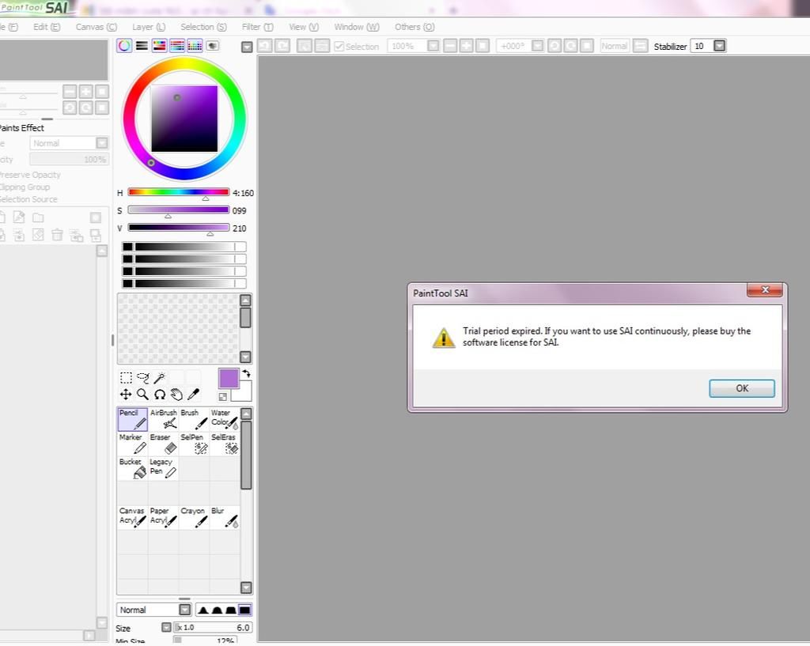Image resolution: width=810 pixels, height=646 pixels.
Task: Open the Others menu
Action: pos(414,27)
